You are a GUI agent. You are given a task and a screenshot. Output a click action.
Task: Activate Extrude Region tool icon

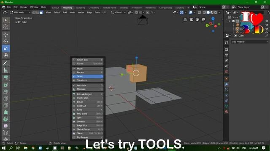point(5,78)
